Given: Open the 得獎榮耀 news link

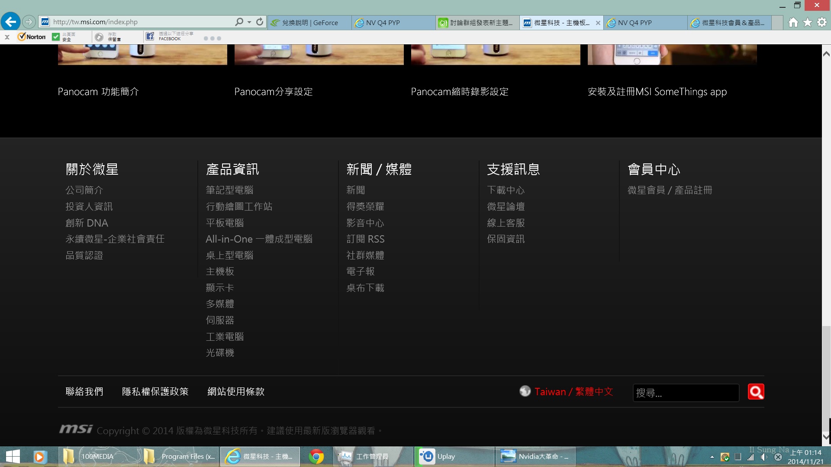Looking at the screenshot, I should (x=365, y=207).
